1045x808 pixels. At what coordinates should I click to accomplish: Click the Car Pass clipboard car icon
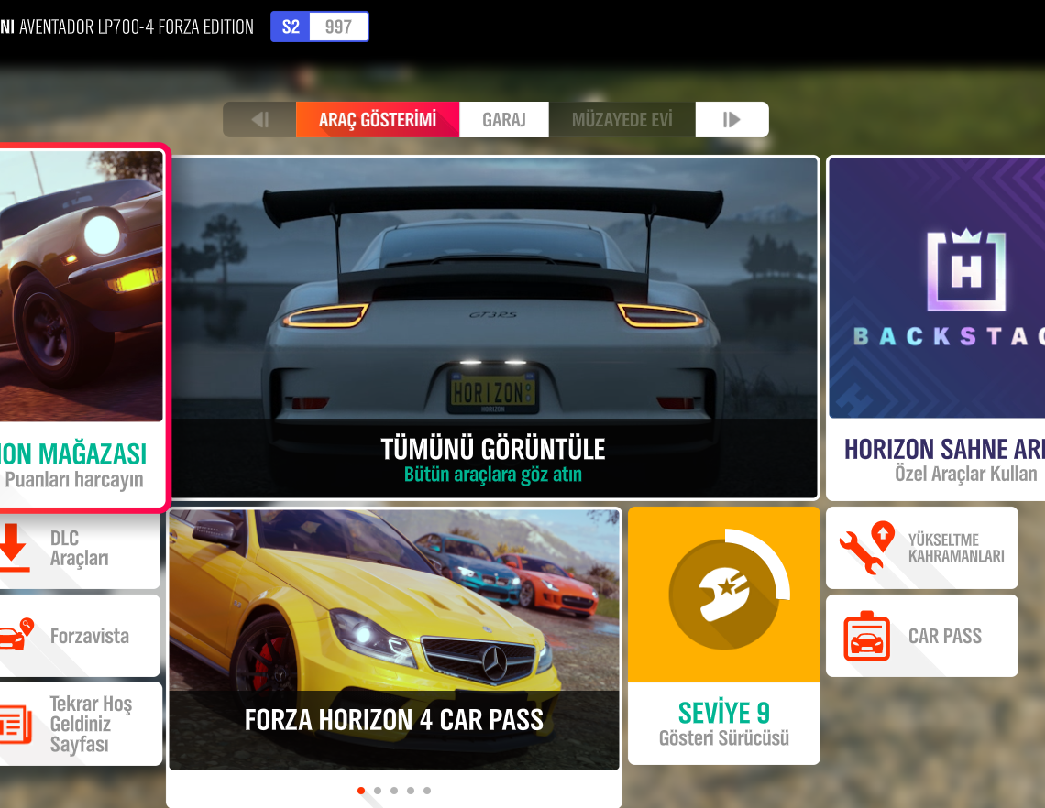[x=866, y=636]
